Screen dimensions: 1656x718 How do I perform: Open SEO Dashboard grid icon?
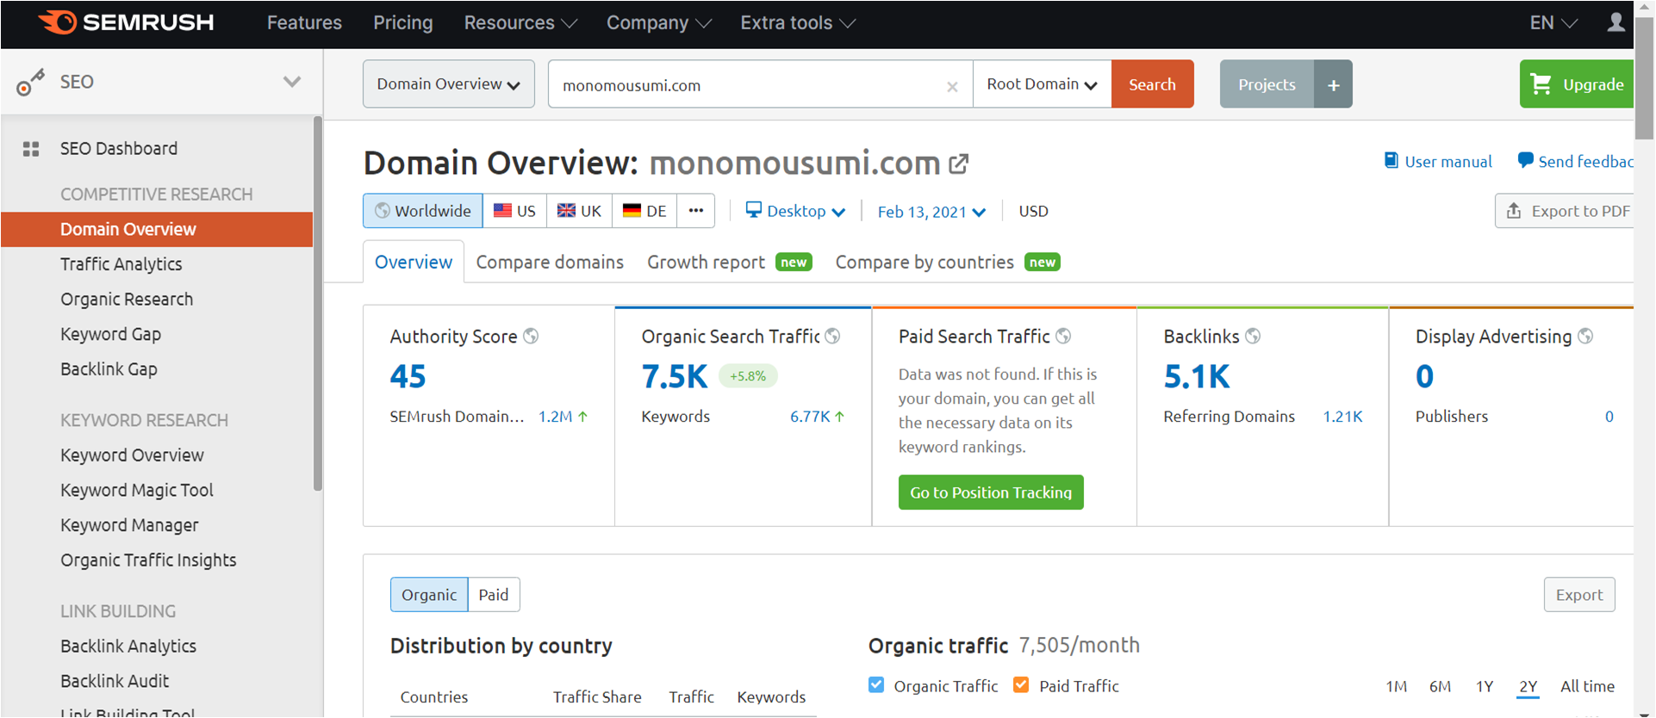point(31,149)
